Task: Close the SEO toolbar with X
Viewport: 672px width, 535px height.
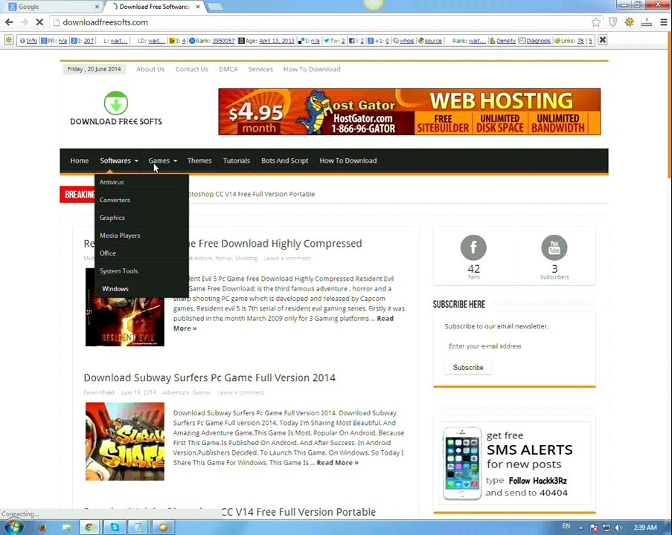Action: pyautogui.click(x=602, y=40)
